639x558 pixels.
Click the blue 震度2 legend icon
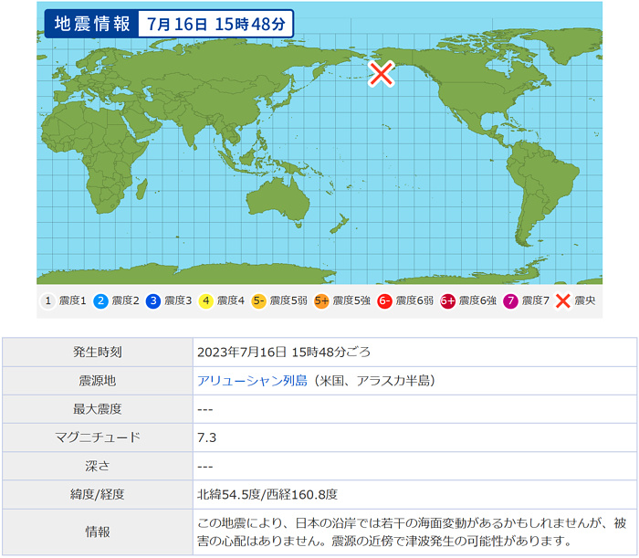tap(100, 301)
